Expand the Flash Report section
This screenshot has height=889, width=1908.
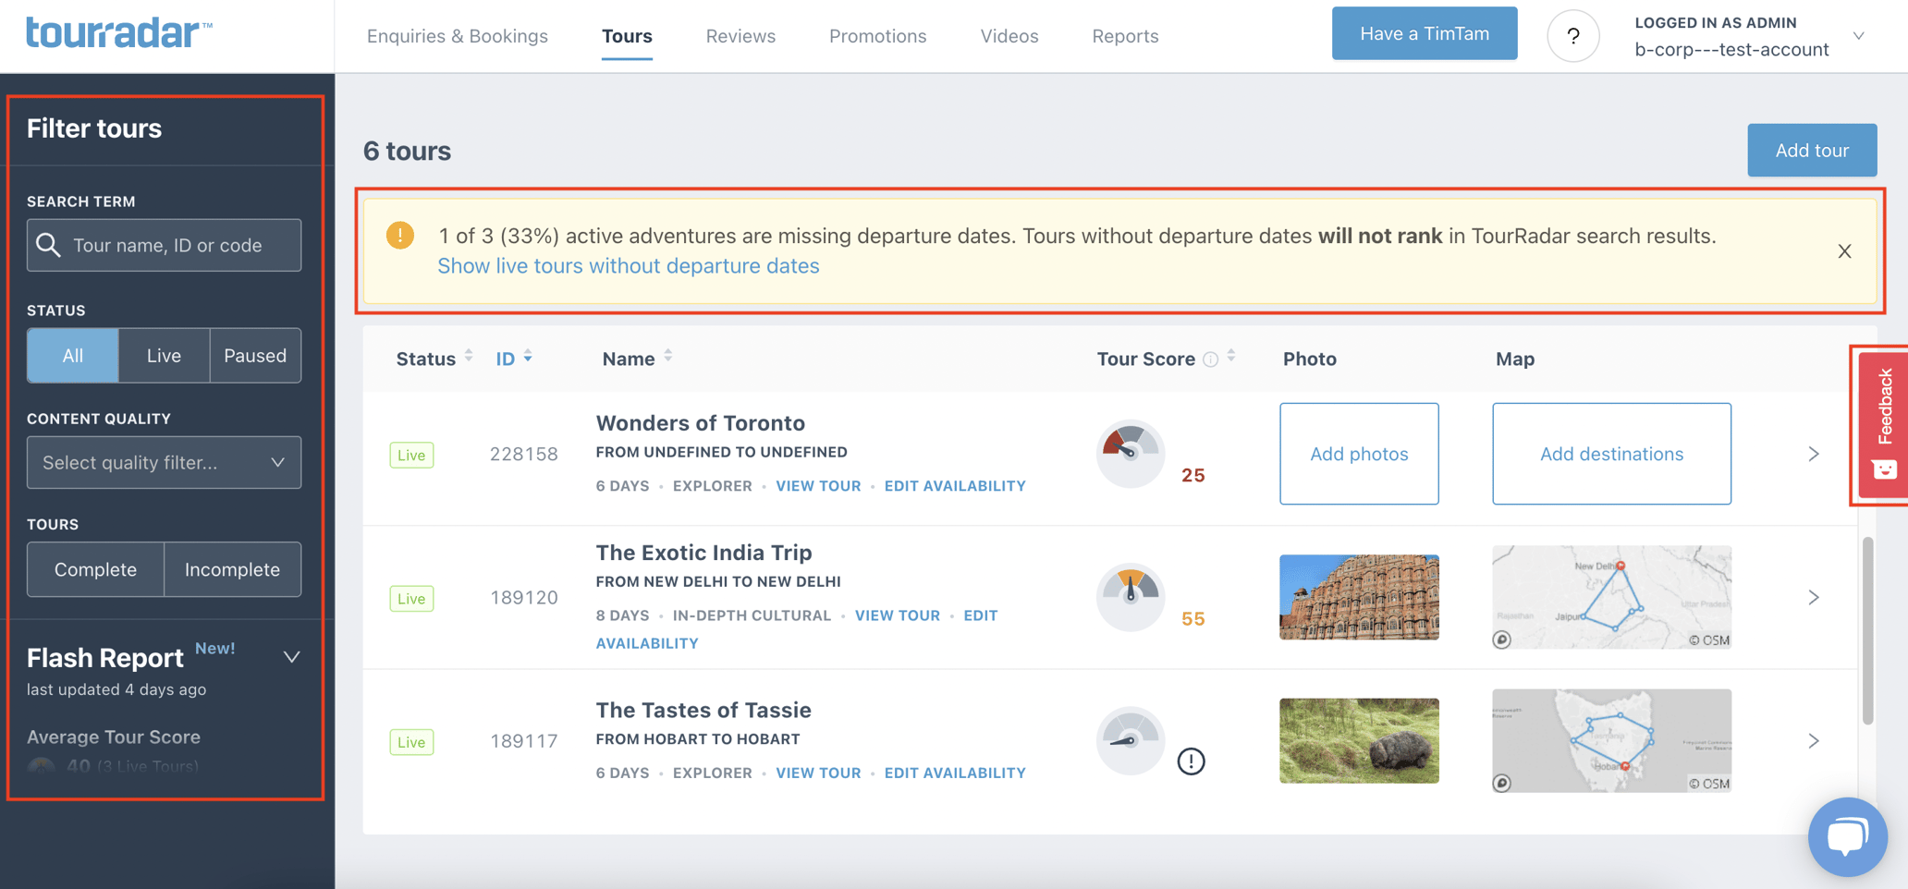pos(291,657)
